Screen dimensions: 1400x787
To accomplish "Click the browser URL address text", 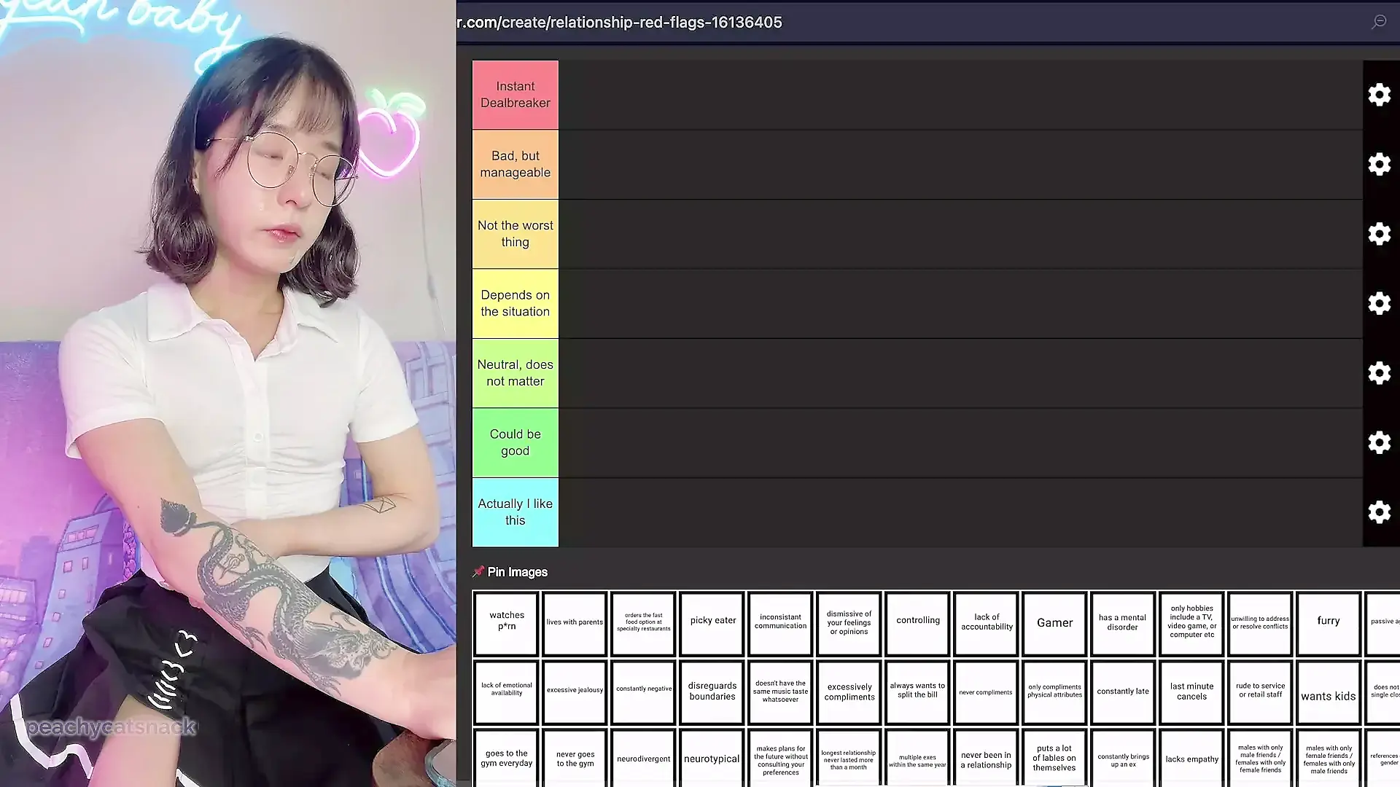I will click(x=620, y=23).
